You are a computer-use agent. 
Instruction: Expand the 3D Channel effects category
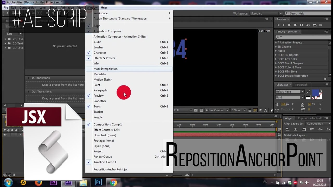[276, 47]
